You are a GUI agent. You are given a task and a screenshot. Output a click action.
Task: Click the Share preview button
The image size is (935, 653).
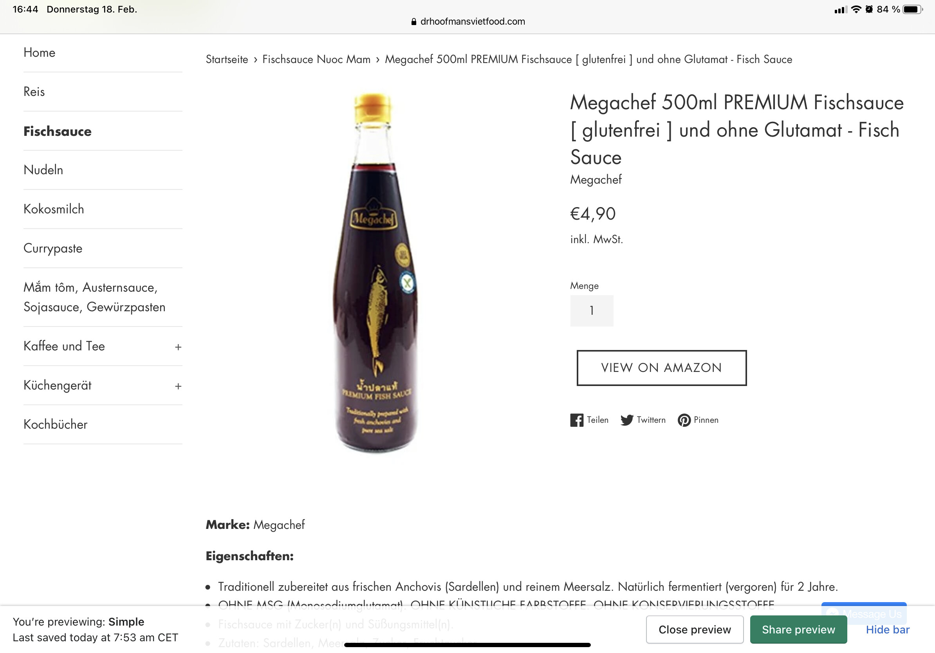[798, 630]
